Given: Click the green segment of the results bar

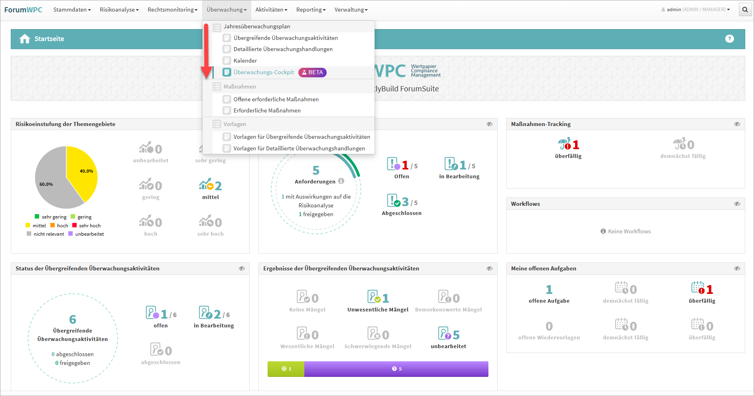Looking at the screenshot, I should pos(286,369).
